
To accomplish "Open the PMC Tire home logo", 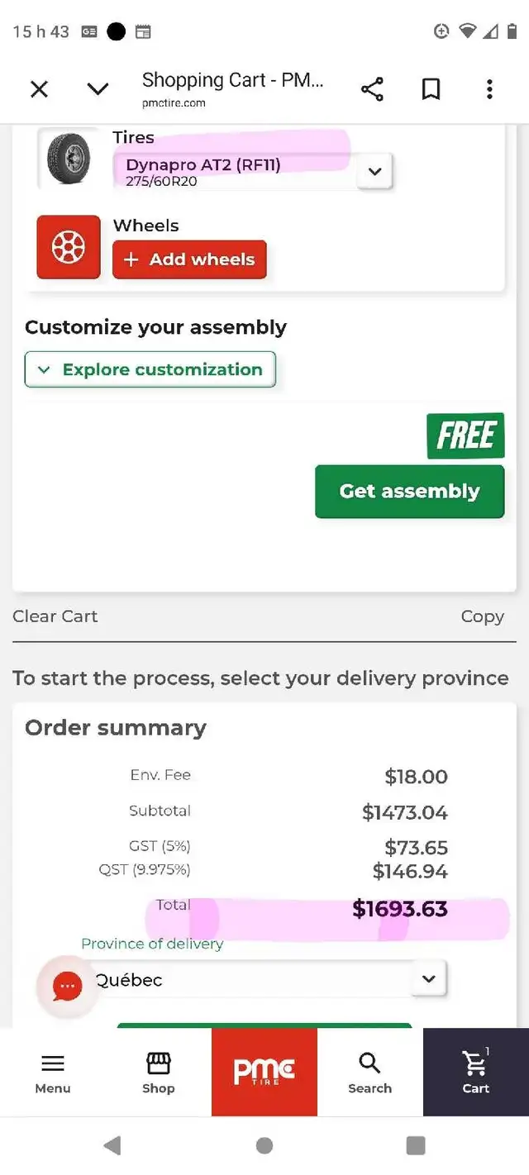I will (x=264, y=1072).
